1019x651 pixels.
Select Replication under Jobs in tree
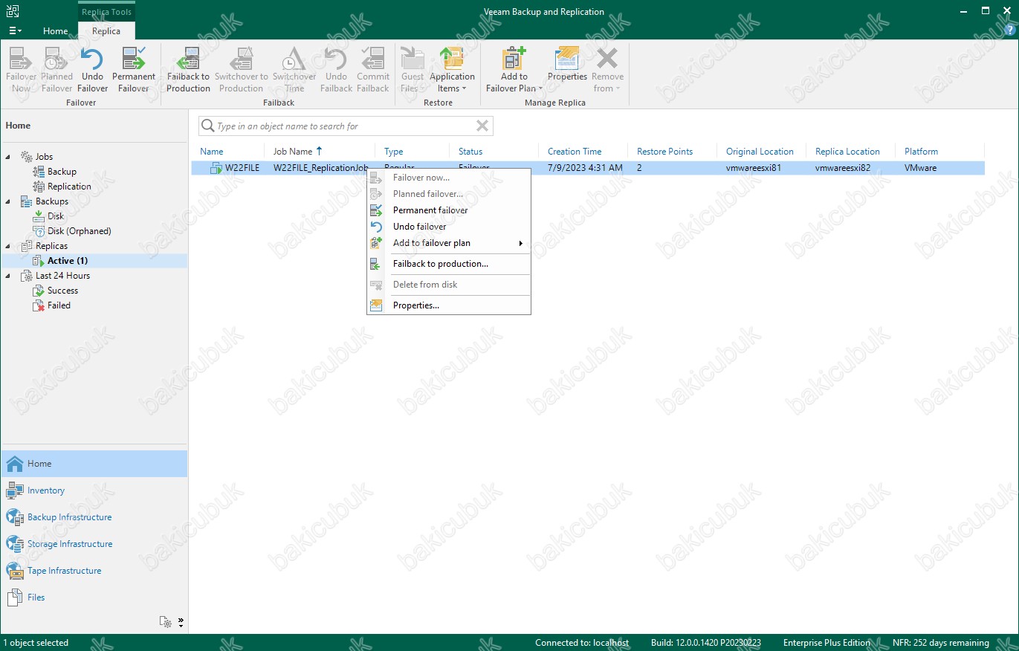point(69,187)
